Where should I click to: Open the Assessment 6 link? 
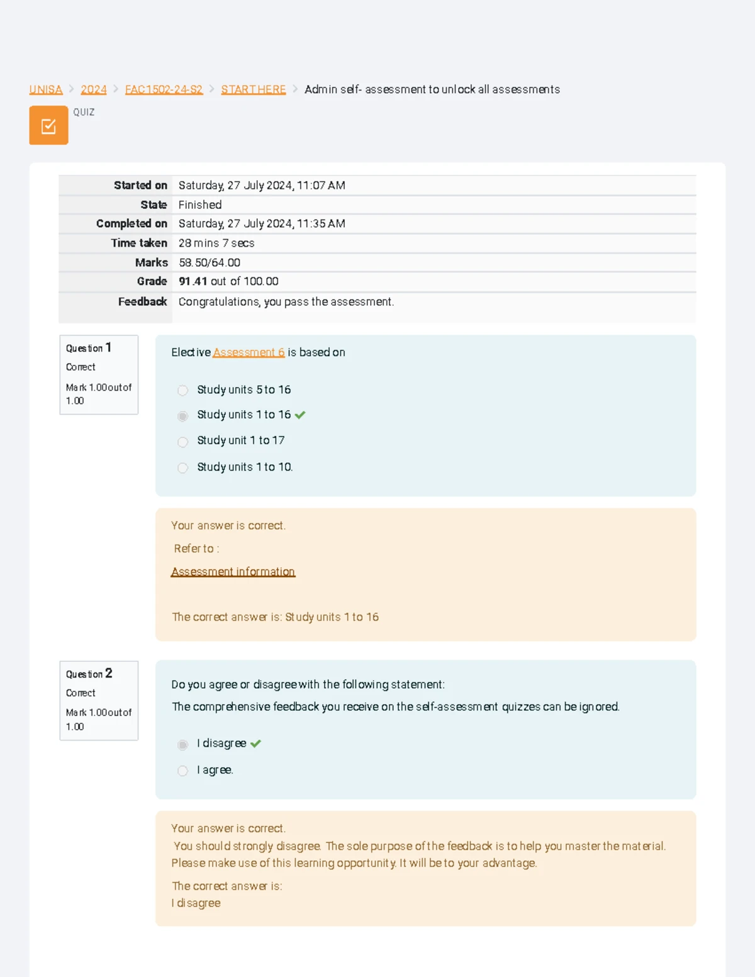point(248,352)
